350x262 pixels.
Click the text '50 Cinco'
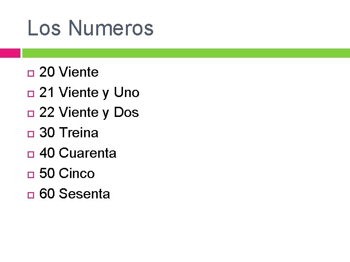(67, 173)
